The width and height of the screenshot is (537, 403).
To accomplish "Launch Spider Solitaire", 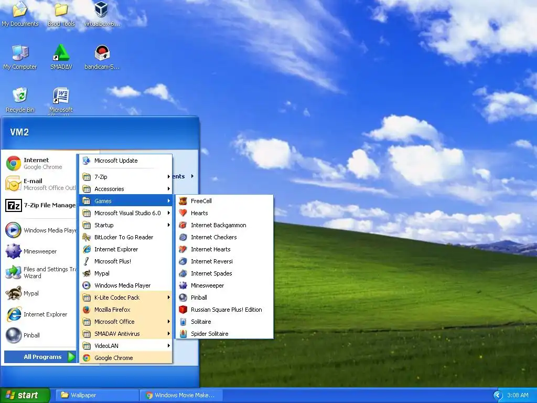I will click(224, 333).
